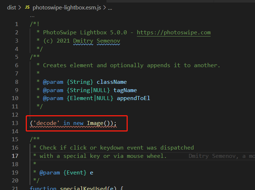
Task: Click 'with a special key' comment on line 17
Action: point(70,156)
